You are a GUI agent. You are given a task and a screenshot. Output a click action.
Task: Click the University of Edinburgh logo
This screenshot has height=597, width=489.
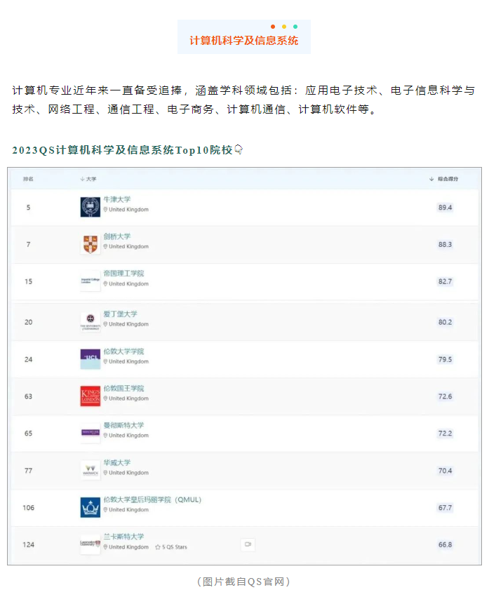tap(91, 322)
